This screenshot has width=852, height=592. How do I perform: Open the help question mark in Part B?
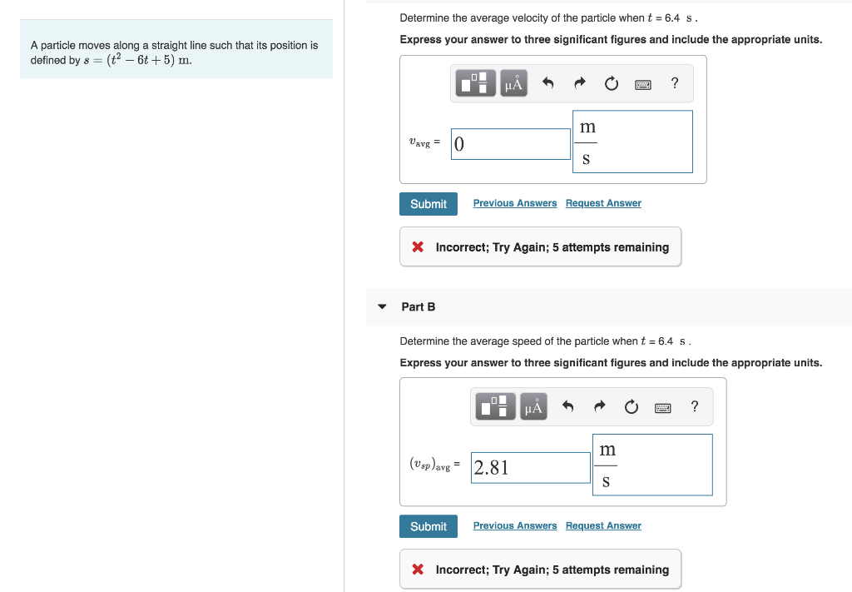[x=695, y=406]
